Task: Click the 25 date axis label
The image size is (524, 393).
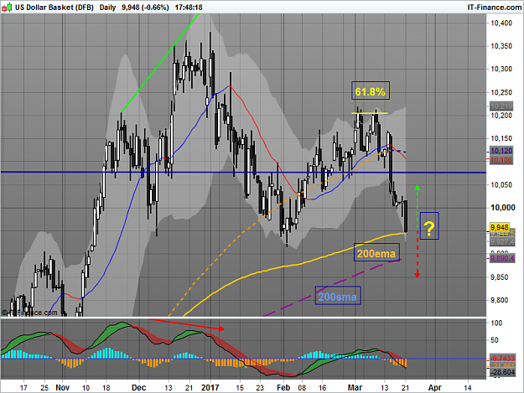Action: click(44, 388)
